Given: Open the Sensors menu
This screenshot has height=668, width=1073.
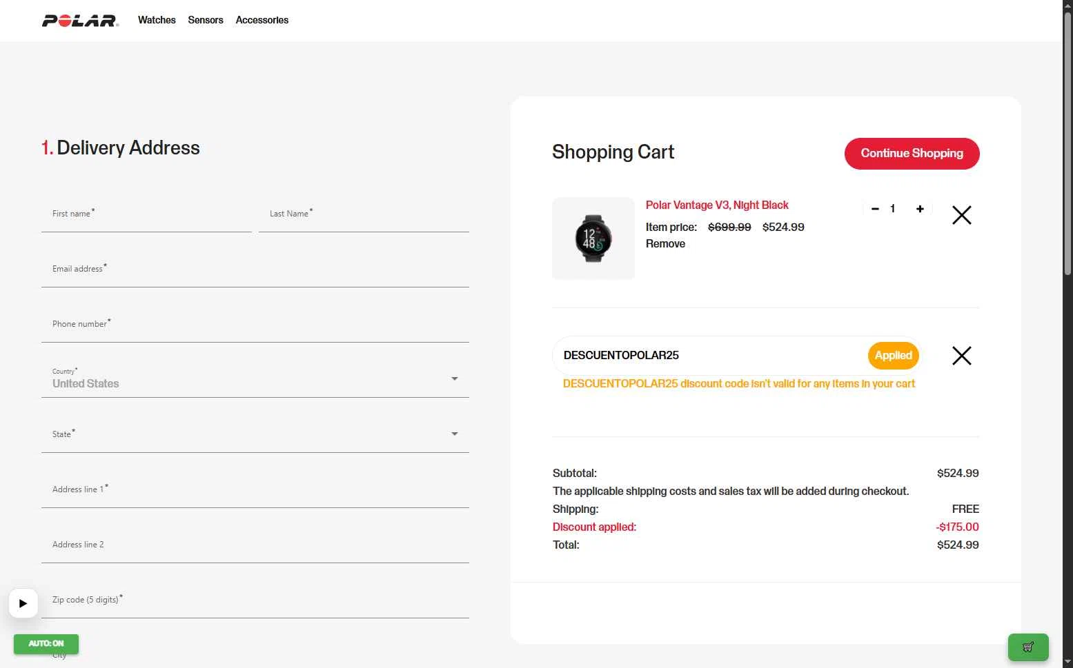Looking at the screenshot, I should [x=206, y=20].
